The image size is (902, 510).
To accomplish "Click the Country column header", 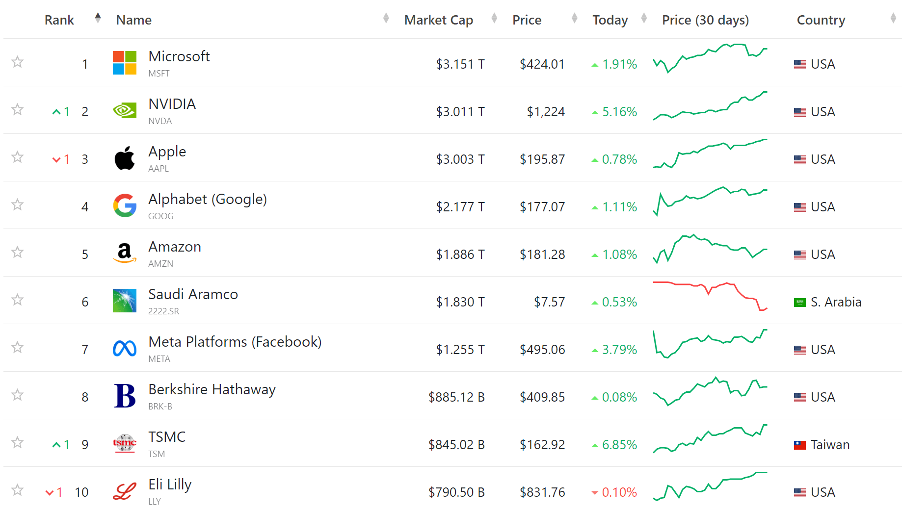I will pyautogui.click(x=821, y=20).
